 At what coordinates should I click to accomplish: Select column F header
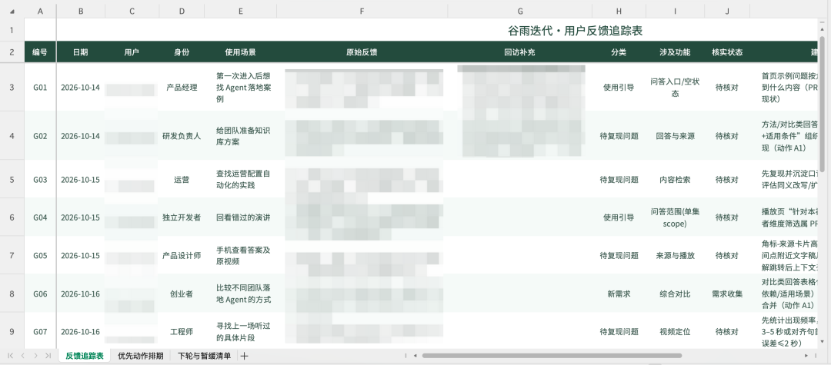point(362,11)
